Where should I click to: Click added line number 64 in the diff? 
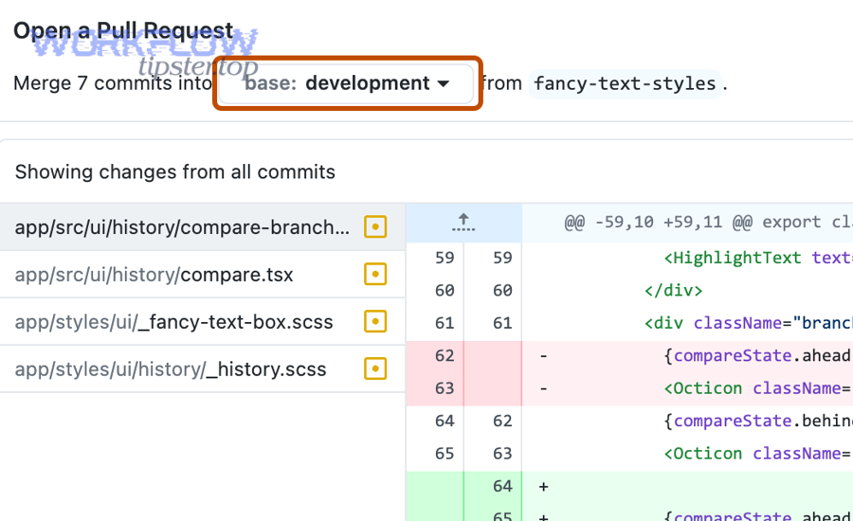pyautogui.click(x=502, y=486)
